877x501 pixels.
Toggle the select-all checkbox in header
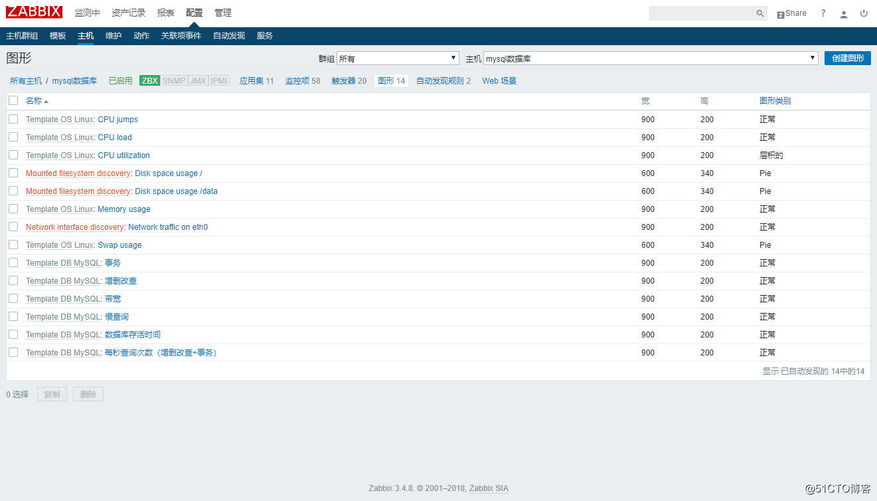click(13, 100)
